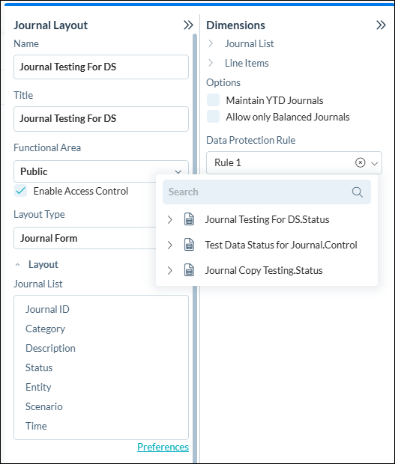Toggle Enable Access Control checkbox
This screenshot has height=464, width=395.
(x=21, y=191)
